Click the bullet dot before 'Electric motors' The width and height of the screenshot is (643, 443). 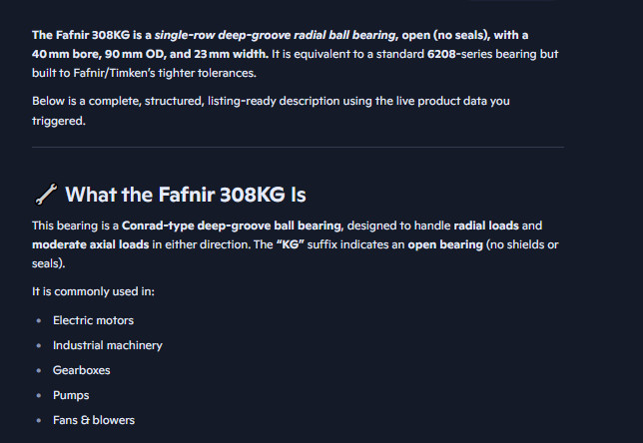(39, 320)
